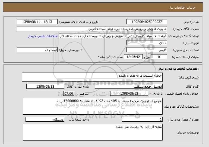Click the شهر محل تحویل field ارسنجان

[x=37, y=50]
